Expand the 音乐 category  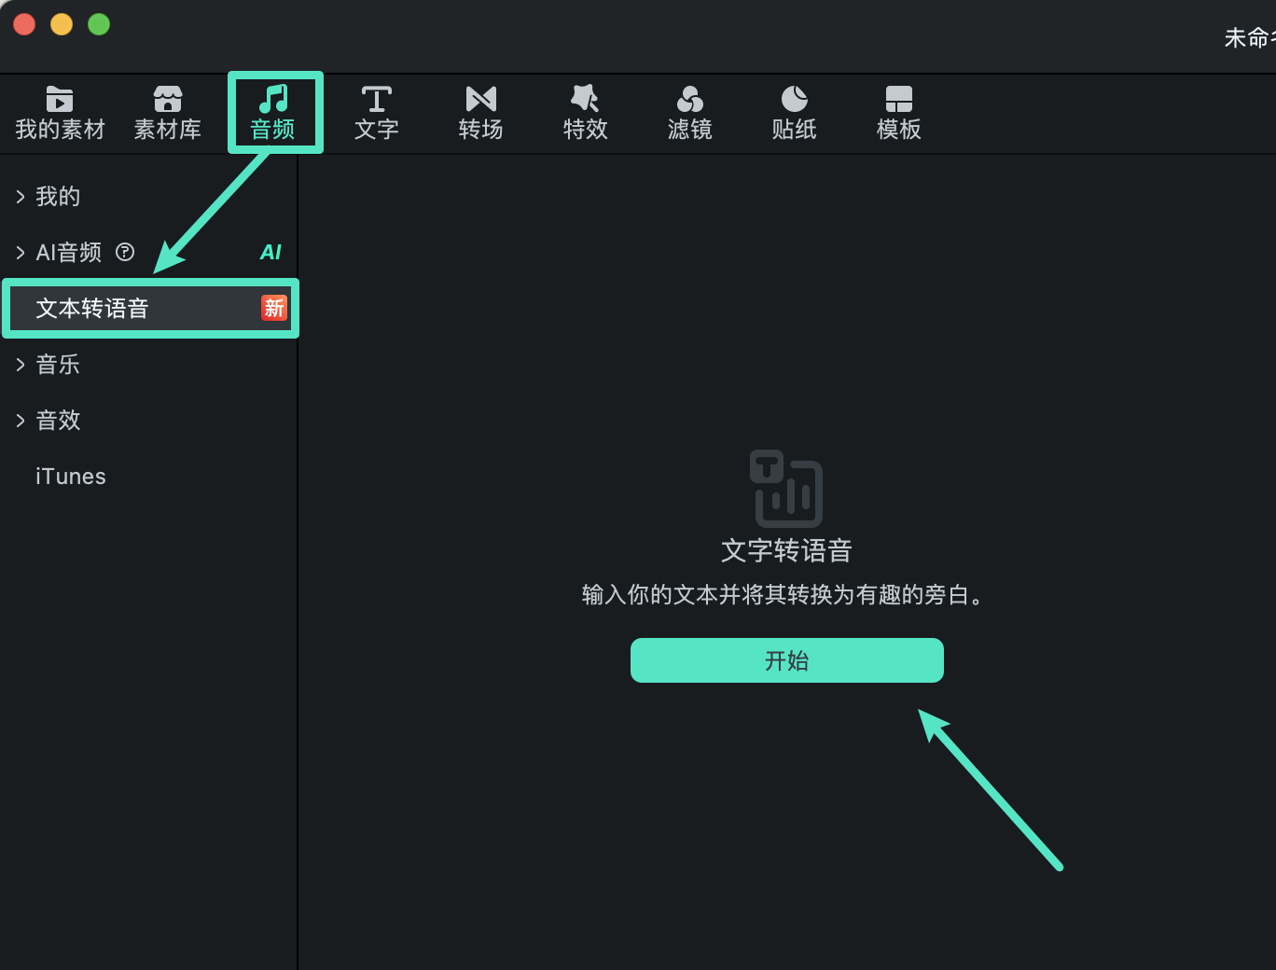[x=21, y=364]
